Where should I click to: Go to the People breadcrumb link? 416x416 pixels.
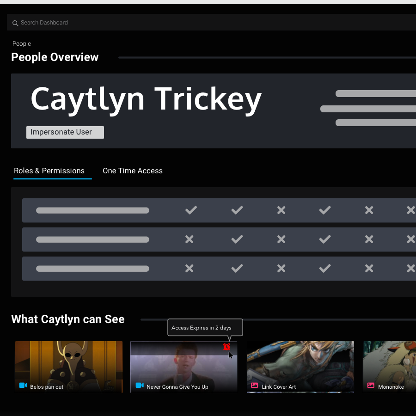click(x=21, y=44)
